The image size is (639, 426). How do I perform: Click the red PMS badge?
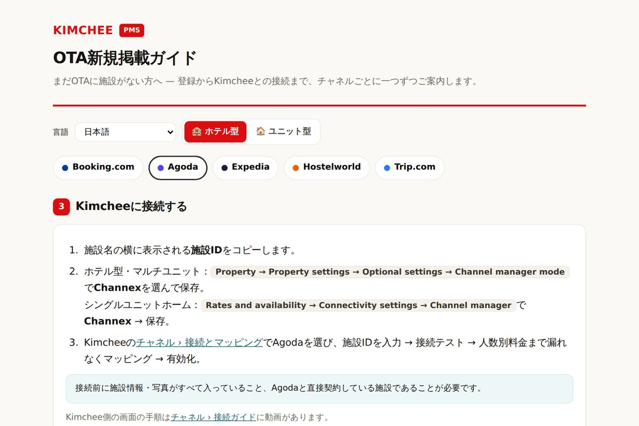point(132,30)
